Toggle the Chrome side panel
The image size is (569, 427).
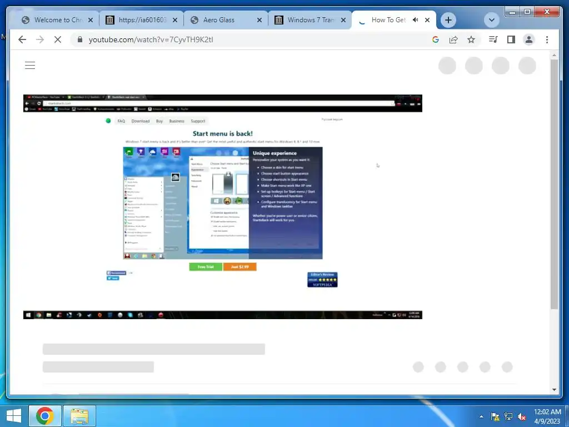click(x=511, y=39)
